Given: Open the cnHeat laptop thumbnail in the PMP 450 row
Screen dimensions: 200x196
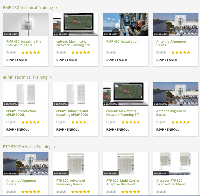Looking at the screenshot, I should [76, 24].
